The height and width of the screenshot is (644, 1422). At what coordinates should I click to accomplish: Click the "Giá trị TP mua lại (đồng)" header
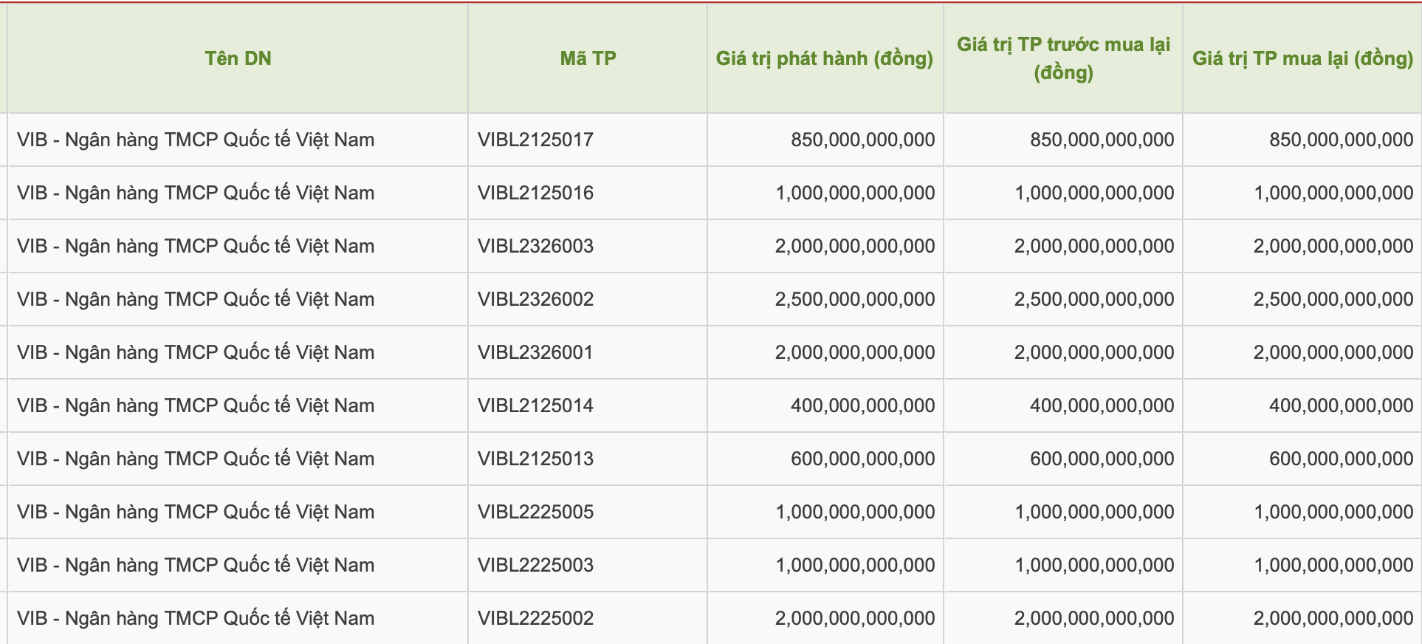[x=1302, y=58]
